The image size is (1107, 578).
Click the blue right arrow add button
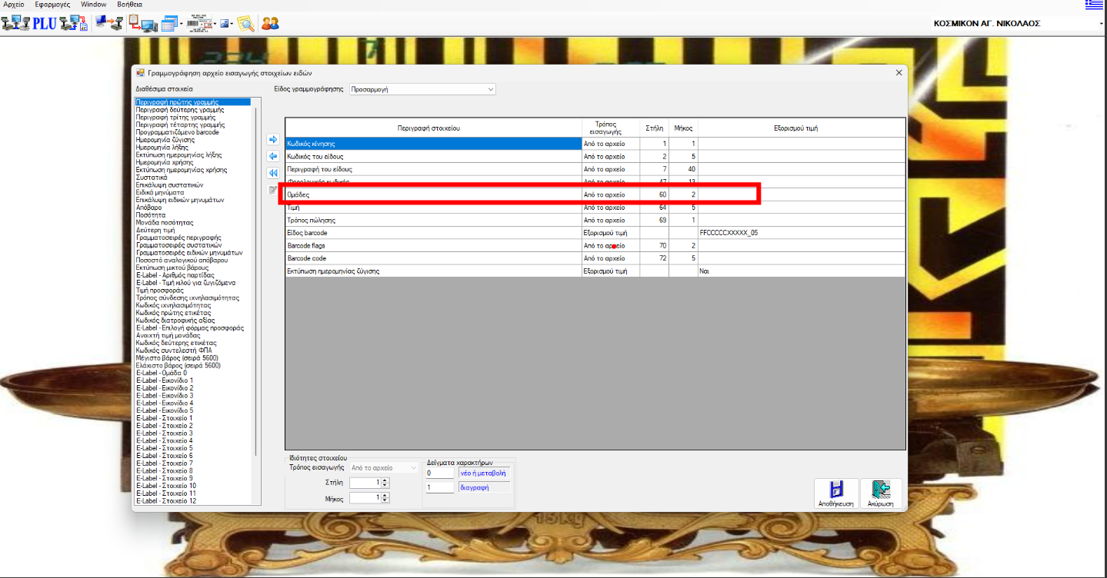point(272,139)
